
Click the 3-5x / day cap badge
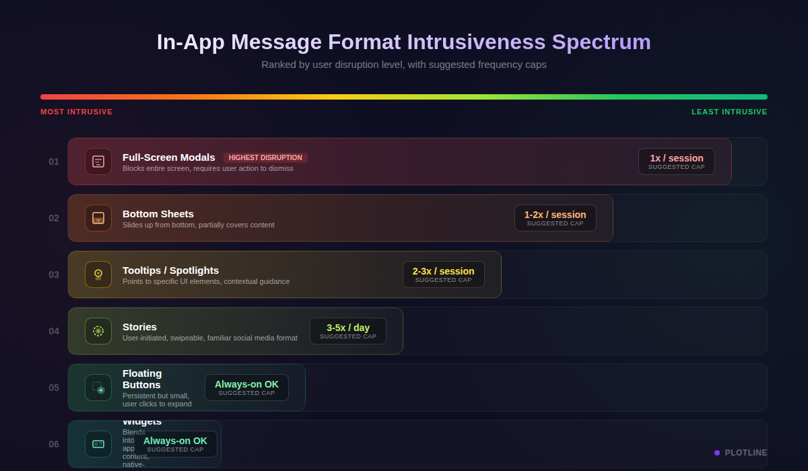click(347, 331)
